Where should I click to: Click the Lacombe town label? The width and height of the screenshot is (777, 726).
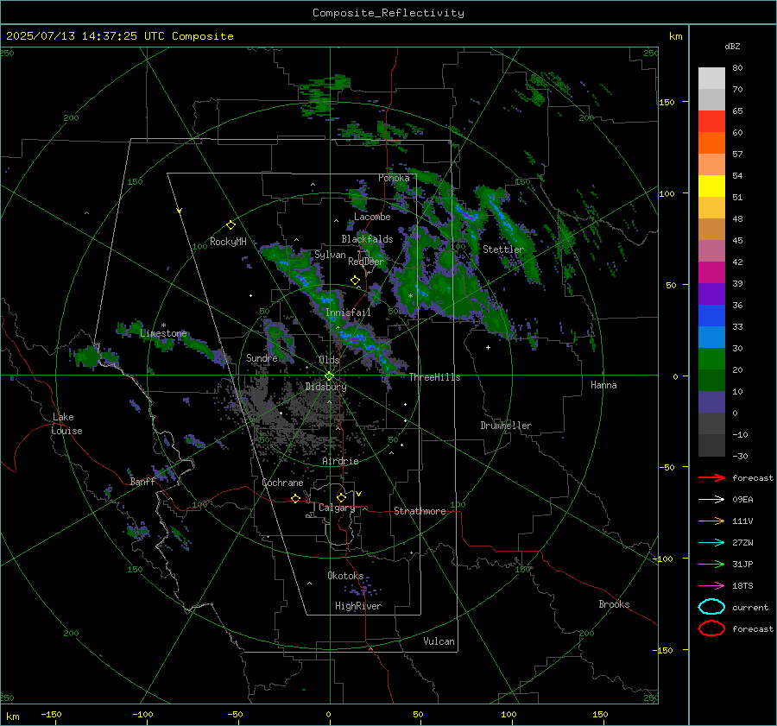pos(372,217)
